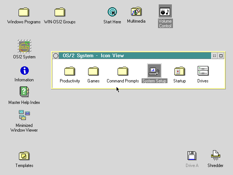
Task: Open the Master Help Index icon
Action: (24, 92)
